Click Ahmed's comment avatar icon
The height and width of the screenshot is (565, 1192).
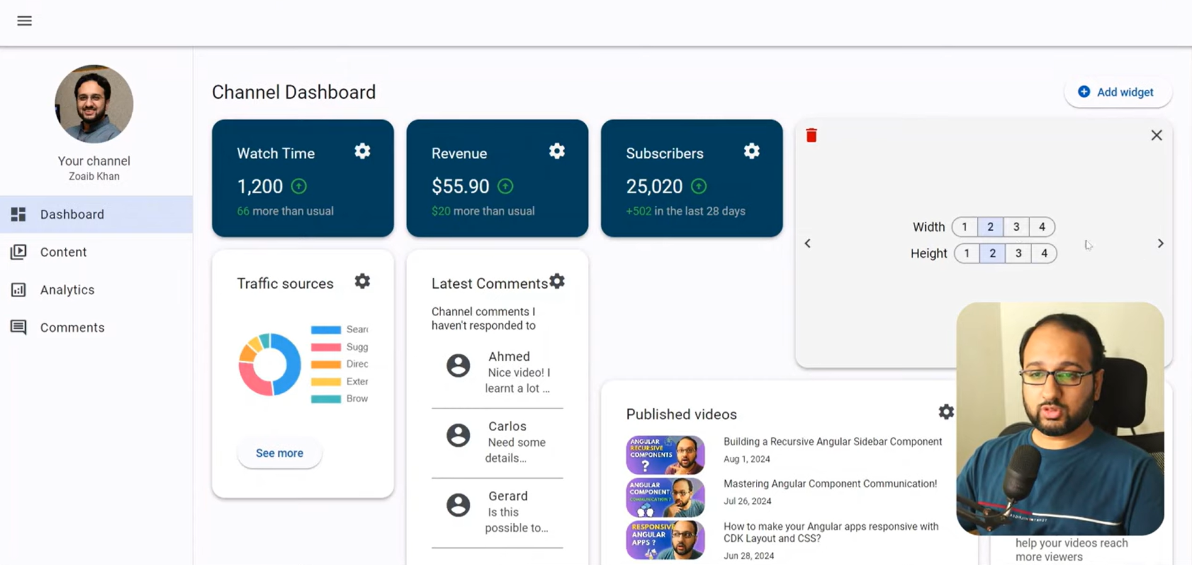458,365
